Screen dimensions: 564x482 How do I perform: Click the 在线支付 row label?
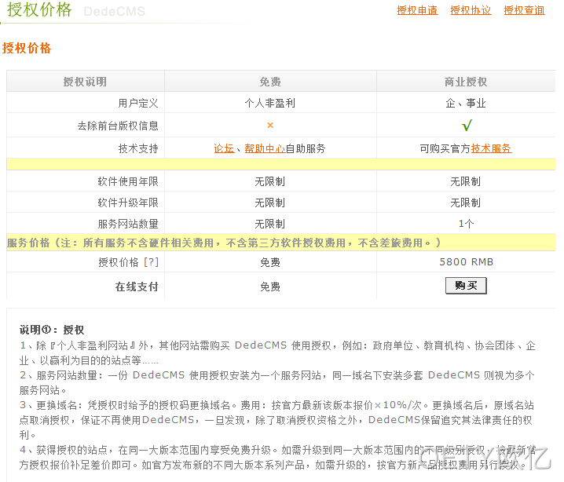[x=137, y=287]
